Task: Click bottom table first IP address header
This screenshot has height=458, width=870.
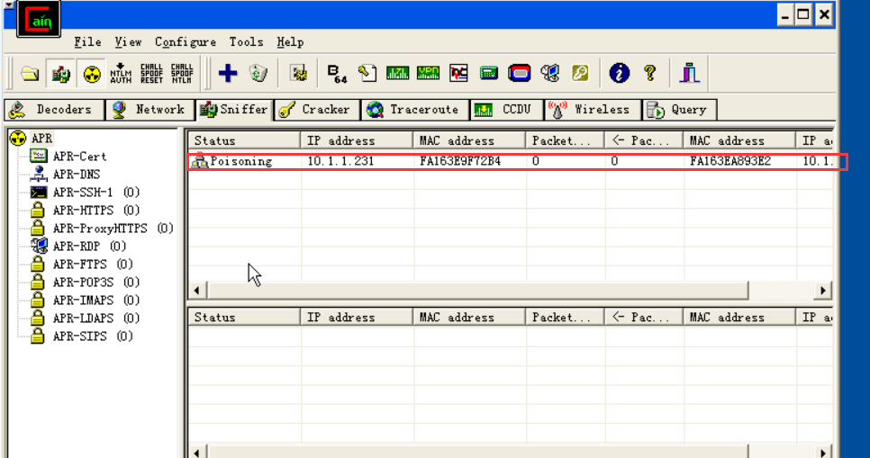Action: [357, 317]
